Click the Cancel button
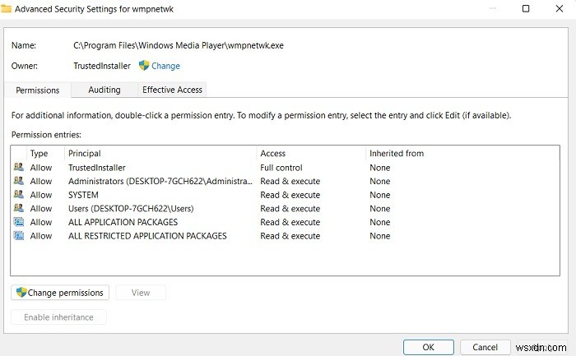 [485, 347]
